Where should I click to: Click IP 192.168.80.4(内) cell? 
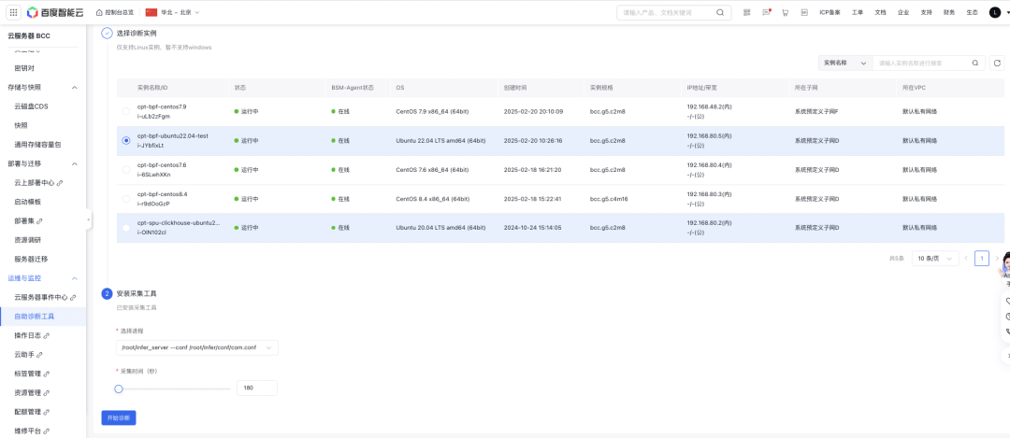coord(709,164)
